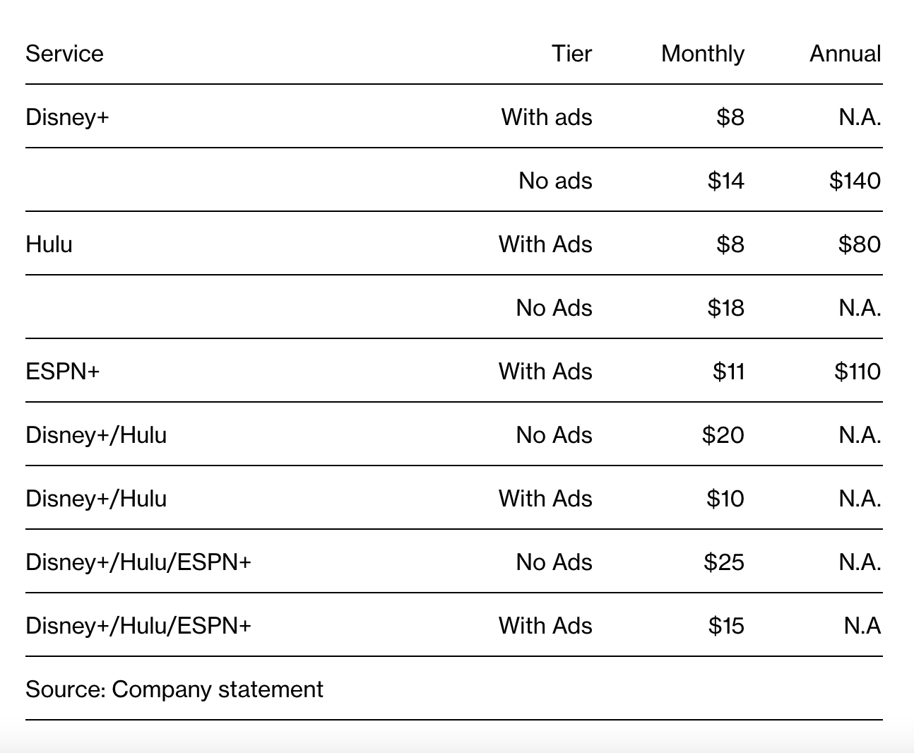Select the $11 monthly price cell
914x753 pixels.
pos(728,372)
